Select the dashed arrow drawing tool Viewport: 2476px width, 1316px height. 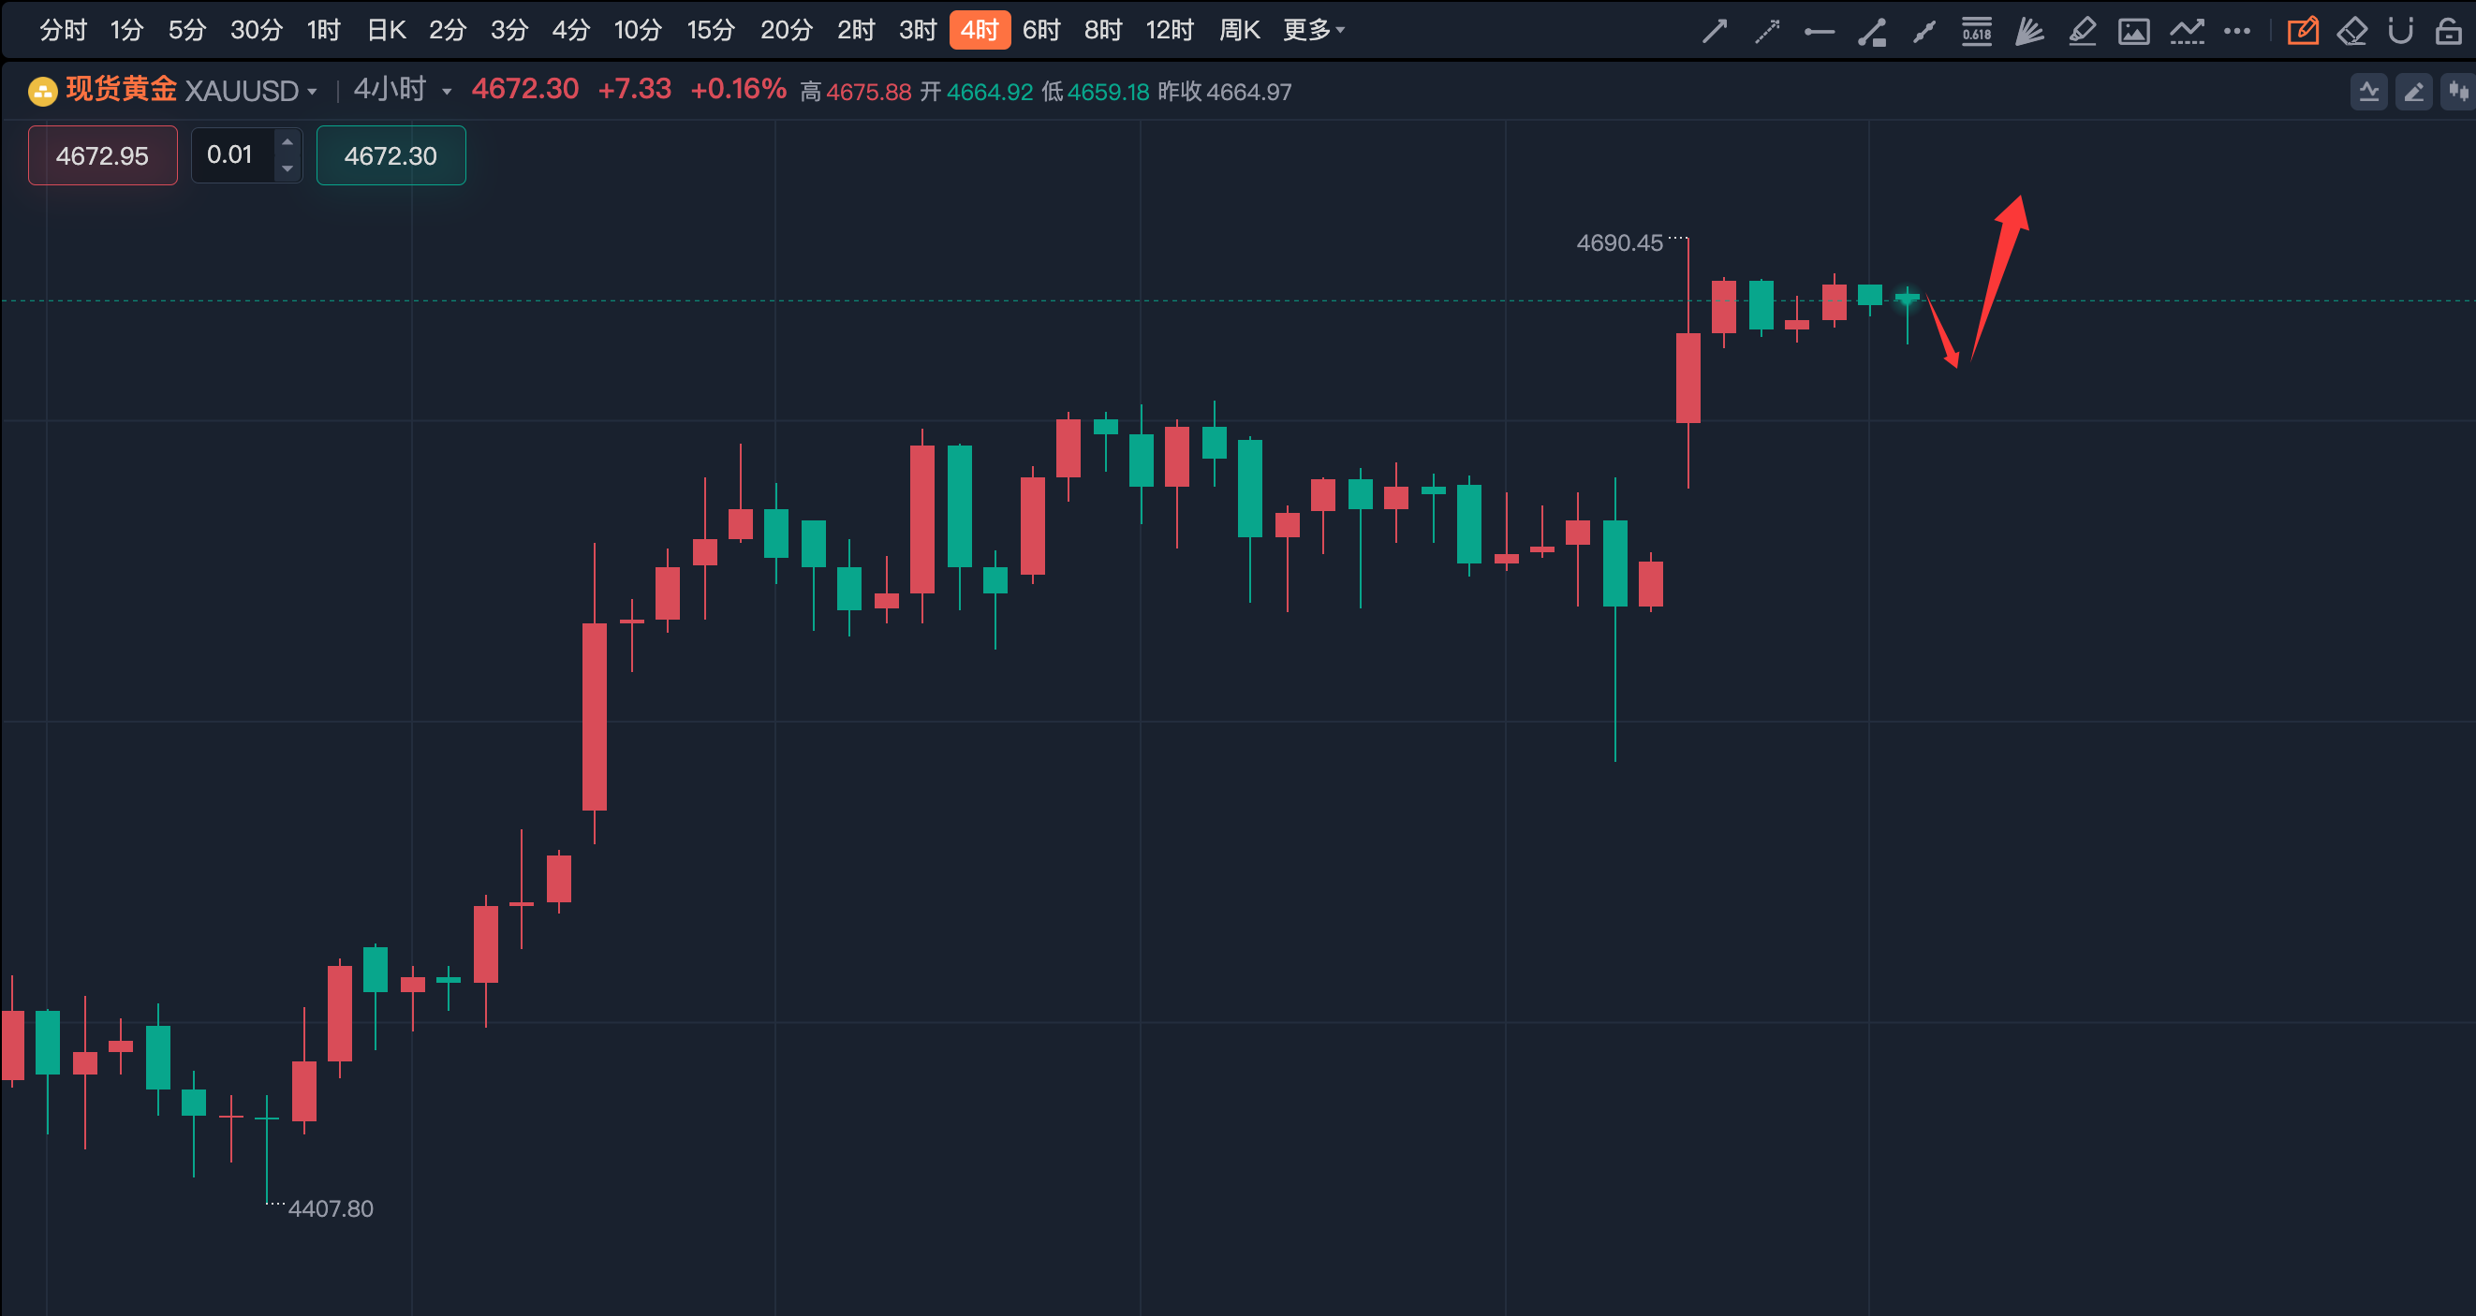click(1767, 31)
